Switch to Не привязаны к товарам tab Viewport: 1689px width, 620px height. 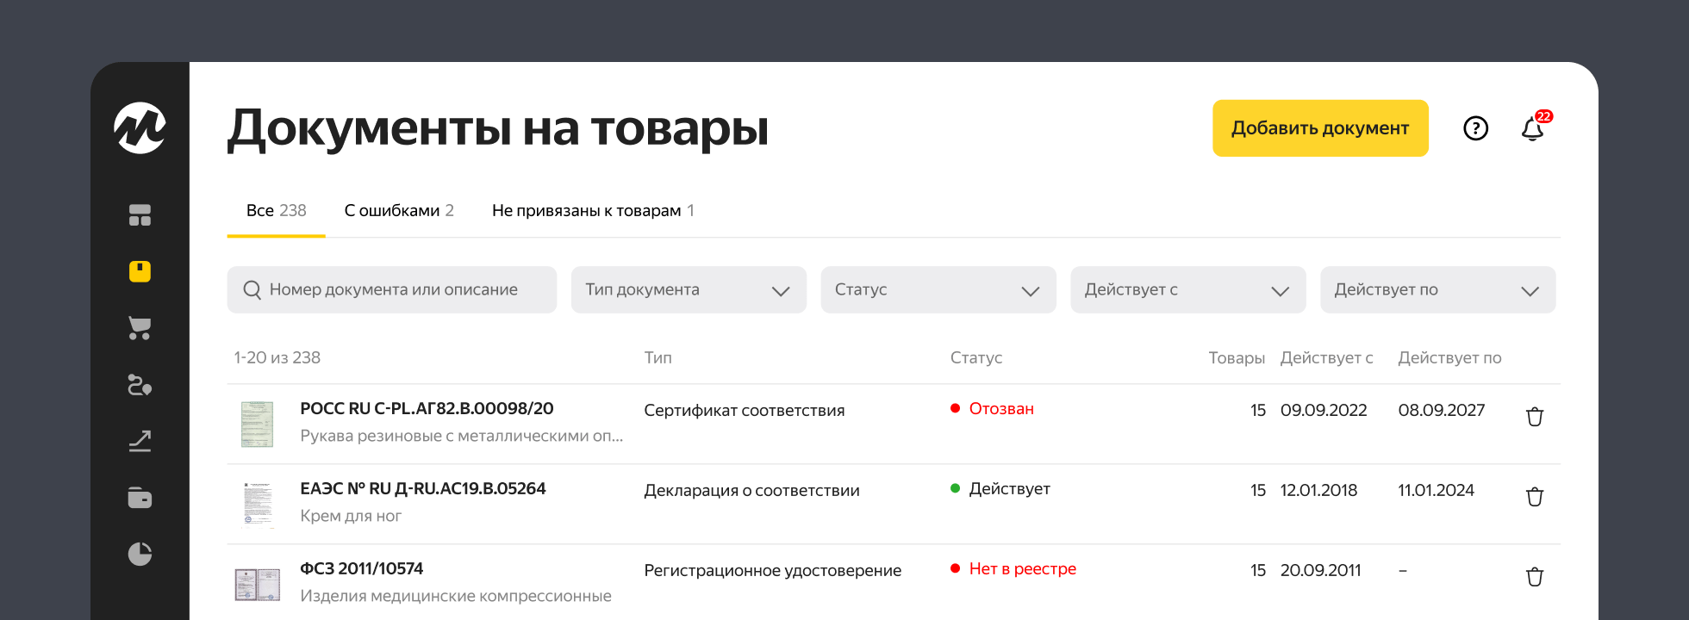click(x=592, y=211)
